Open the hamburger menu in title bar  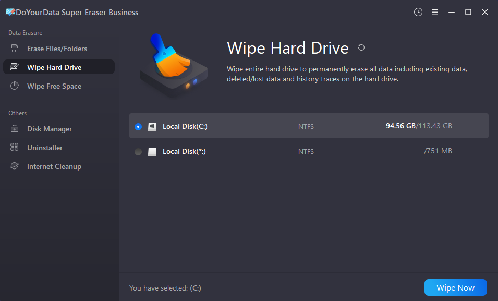click(435, 12)
